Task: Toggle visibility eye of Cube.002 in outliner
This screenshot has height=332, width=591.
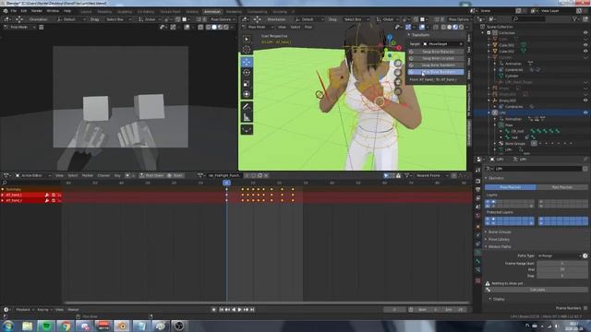Action: tap(585, 52)
